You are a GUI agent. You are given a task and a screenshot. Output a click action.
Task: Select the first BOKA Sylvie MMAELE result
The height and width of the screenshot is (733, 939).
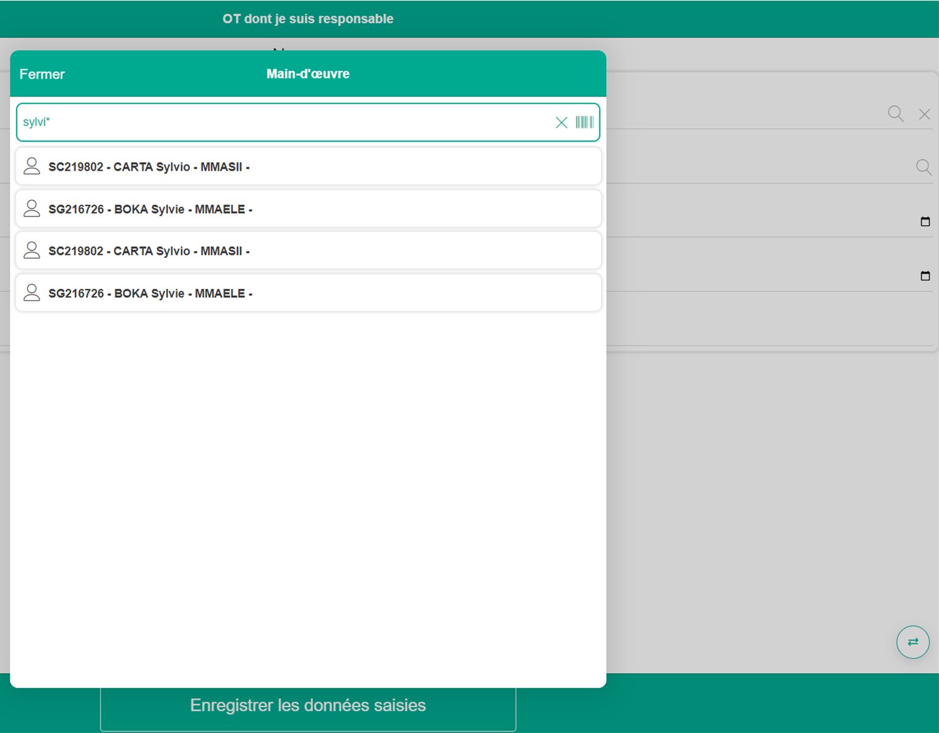point(308,209)
